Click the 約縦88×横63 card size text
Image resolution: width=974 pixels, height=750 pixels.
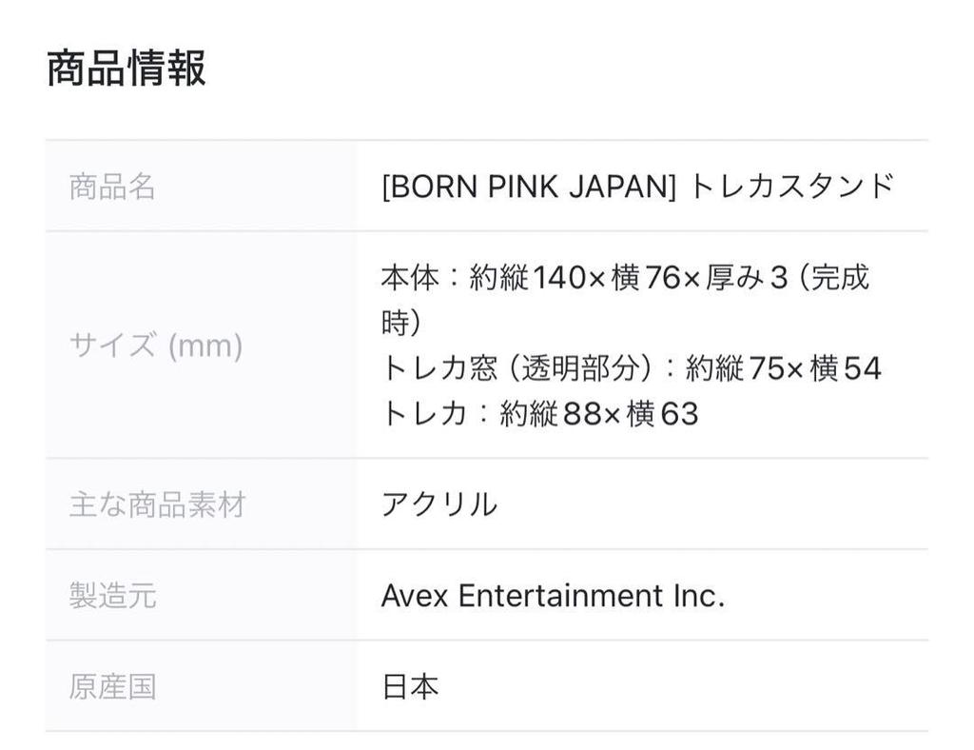[x=599, y=414]
